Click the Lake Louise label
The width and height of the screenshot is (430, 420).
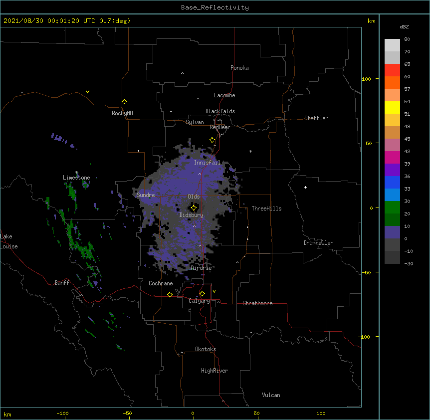8,241
